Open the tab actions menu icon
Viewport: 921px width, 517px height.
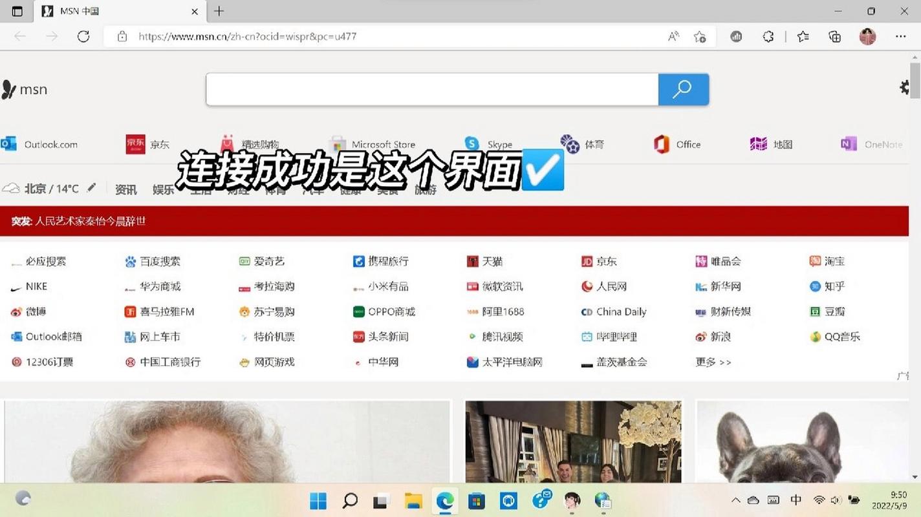coord(17,11)
